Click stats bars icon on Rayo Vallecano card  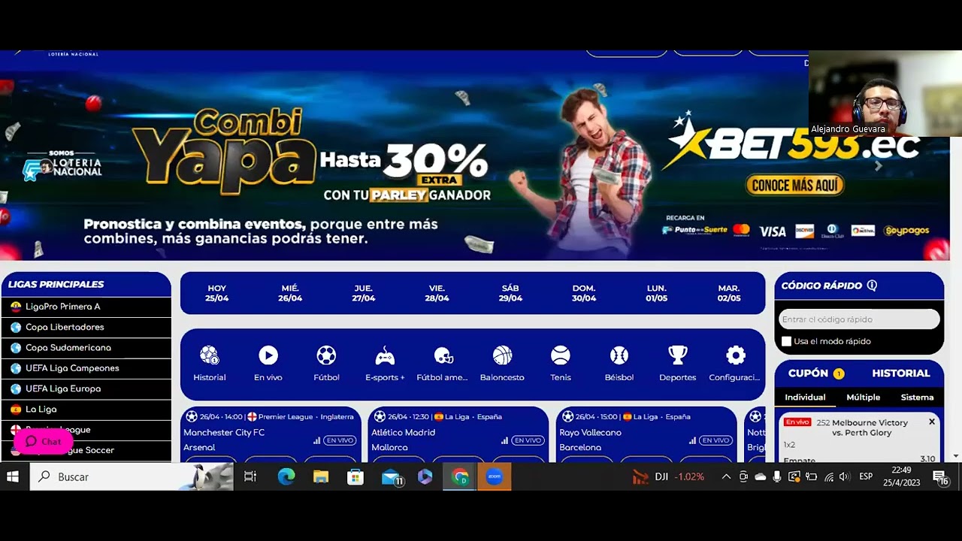point(692,440)
